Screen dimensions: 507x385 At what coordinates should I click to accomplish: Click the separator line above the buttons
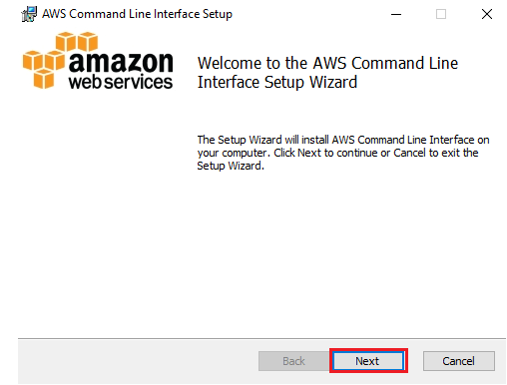tap(261, 339)
